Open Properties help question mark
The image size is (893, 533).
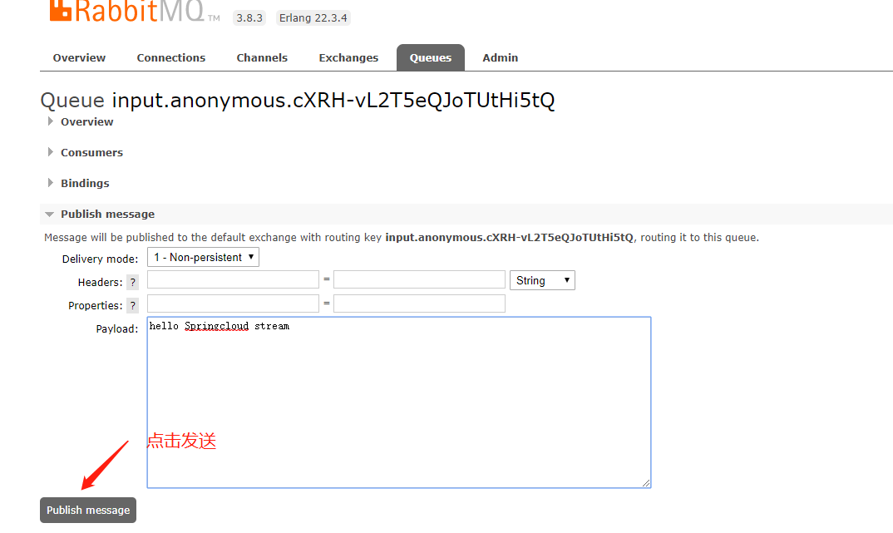point(133,306)
